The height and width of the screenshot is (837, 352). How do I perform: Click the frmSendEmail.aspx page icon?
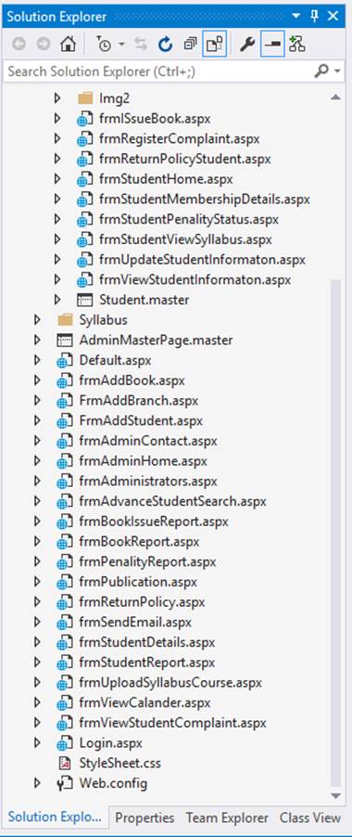(x=65, y=623)
